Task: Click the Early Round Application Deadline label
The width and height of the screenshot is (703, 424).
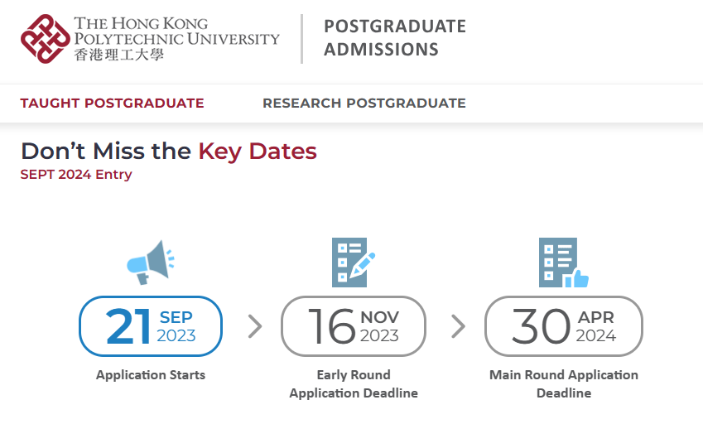Action: click(354, 384)
